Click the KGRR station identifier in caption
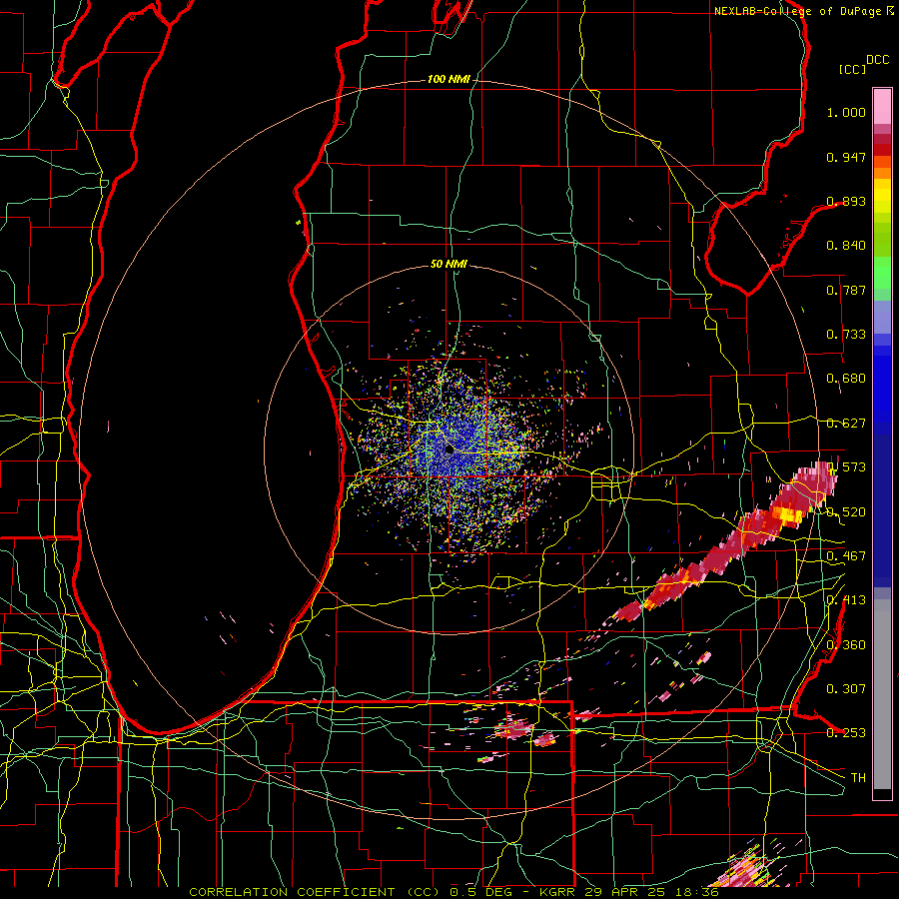The width and height of the screenshot is (899, 899). pyautogui.click(x=559, y=892)
